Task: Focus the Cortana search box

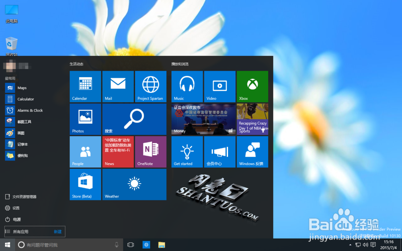Action: 69,245
